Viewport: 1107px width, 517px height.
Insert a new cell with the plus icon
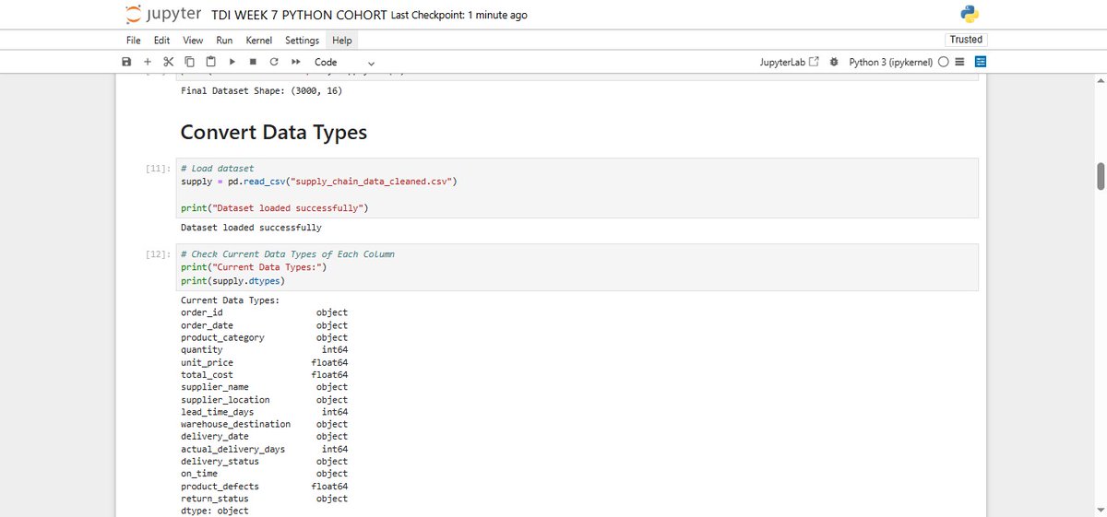pyautogui.click(x=147, y=62)
